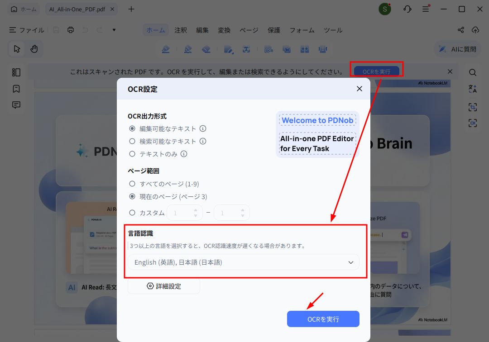Select すべてのページ (1-9) radio button
489x342 pixels.
point(132,184)
